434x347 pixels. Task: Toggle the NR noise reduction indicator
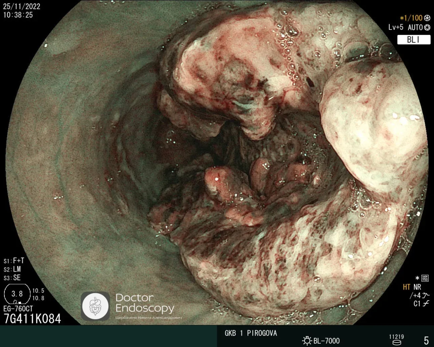(x=417, y=287)
